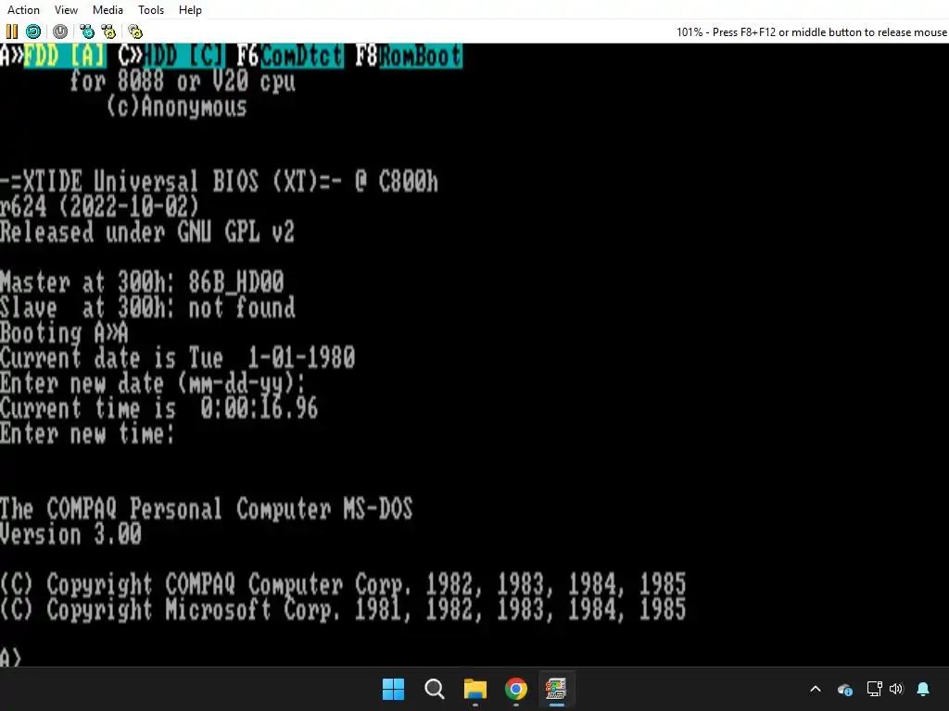Click the highlighted FDD [A] boot option

[x=65, y=56]
